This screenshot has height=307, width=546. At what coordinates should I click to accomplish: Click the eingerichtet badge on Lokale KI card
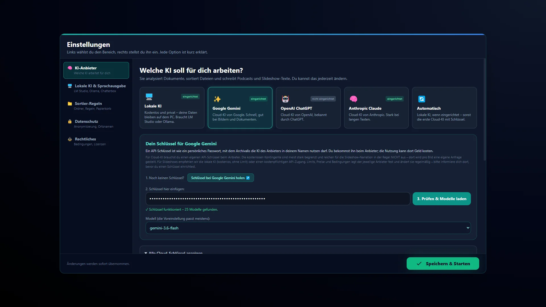(190, 97)
